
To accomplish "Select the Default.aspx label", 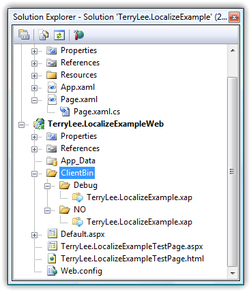I will tap(83, 234).
